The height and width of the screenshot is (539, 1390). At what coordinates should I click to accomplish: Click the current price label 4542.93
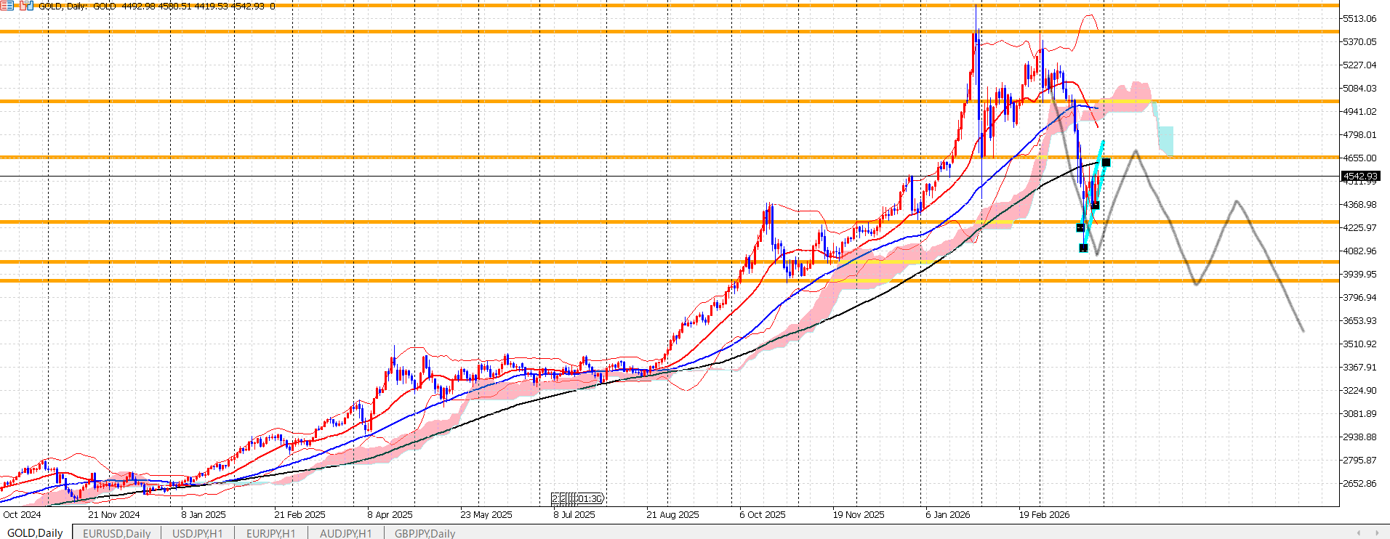pos(1359,177)
